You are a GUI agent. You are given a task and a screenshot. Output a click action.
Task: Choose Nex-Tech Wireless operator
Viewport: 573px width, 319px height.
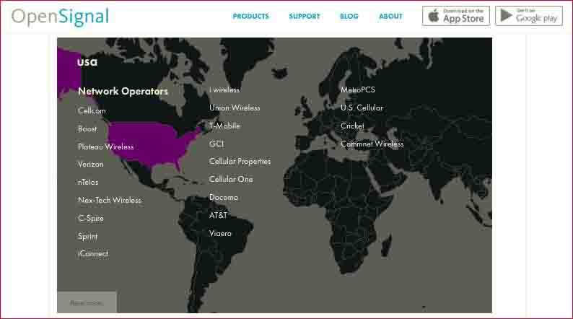pos(110,200)
